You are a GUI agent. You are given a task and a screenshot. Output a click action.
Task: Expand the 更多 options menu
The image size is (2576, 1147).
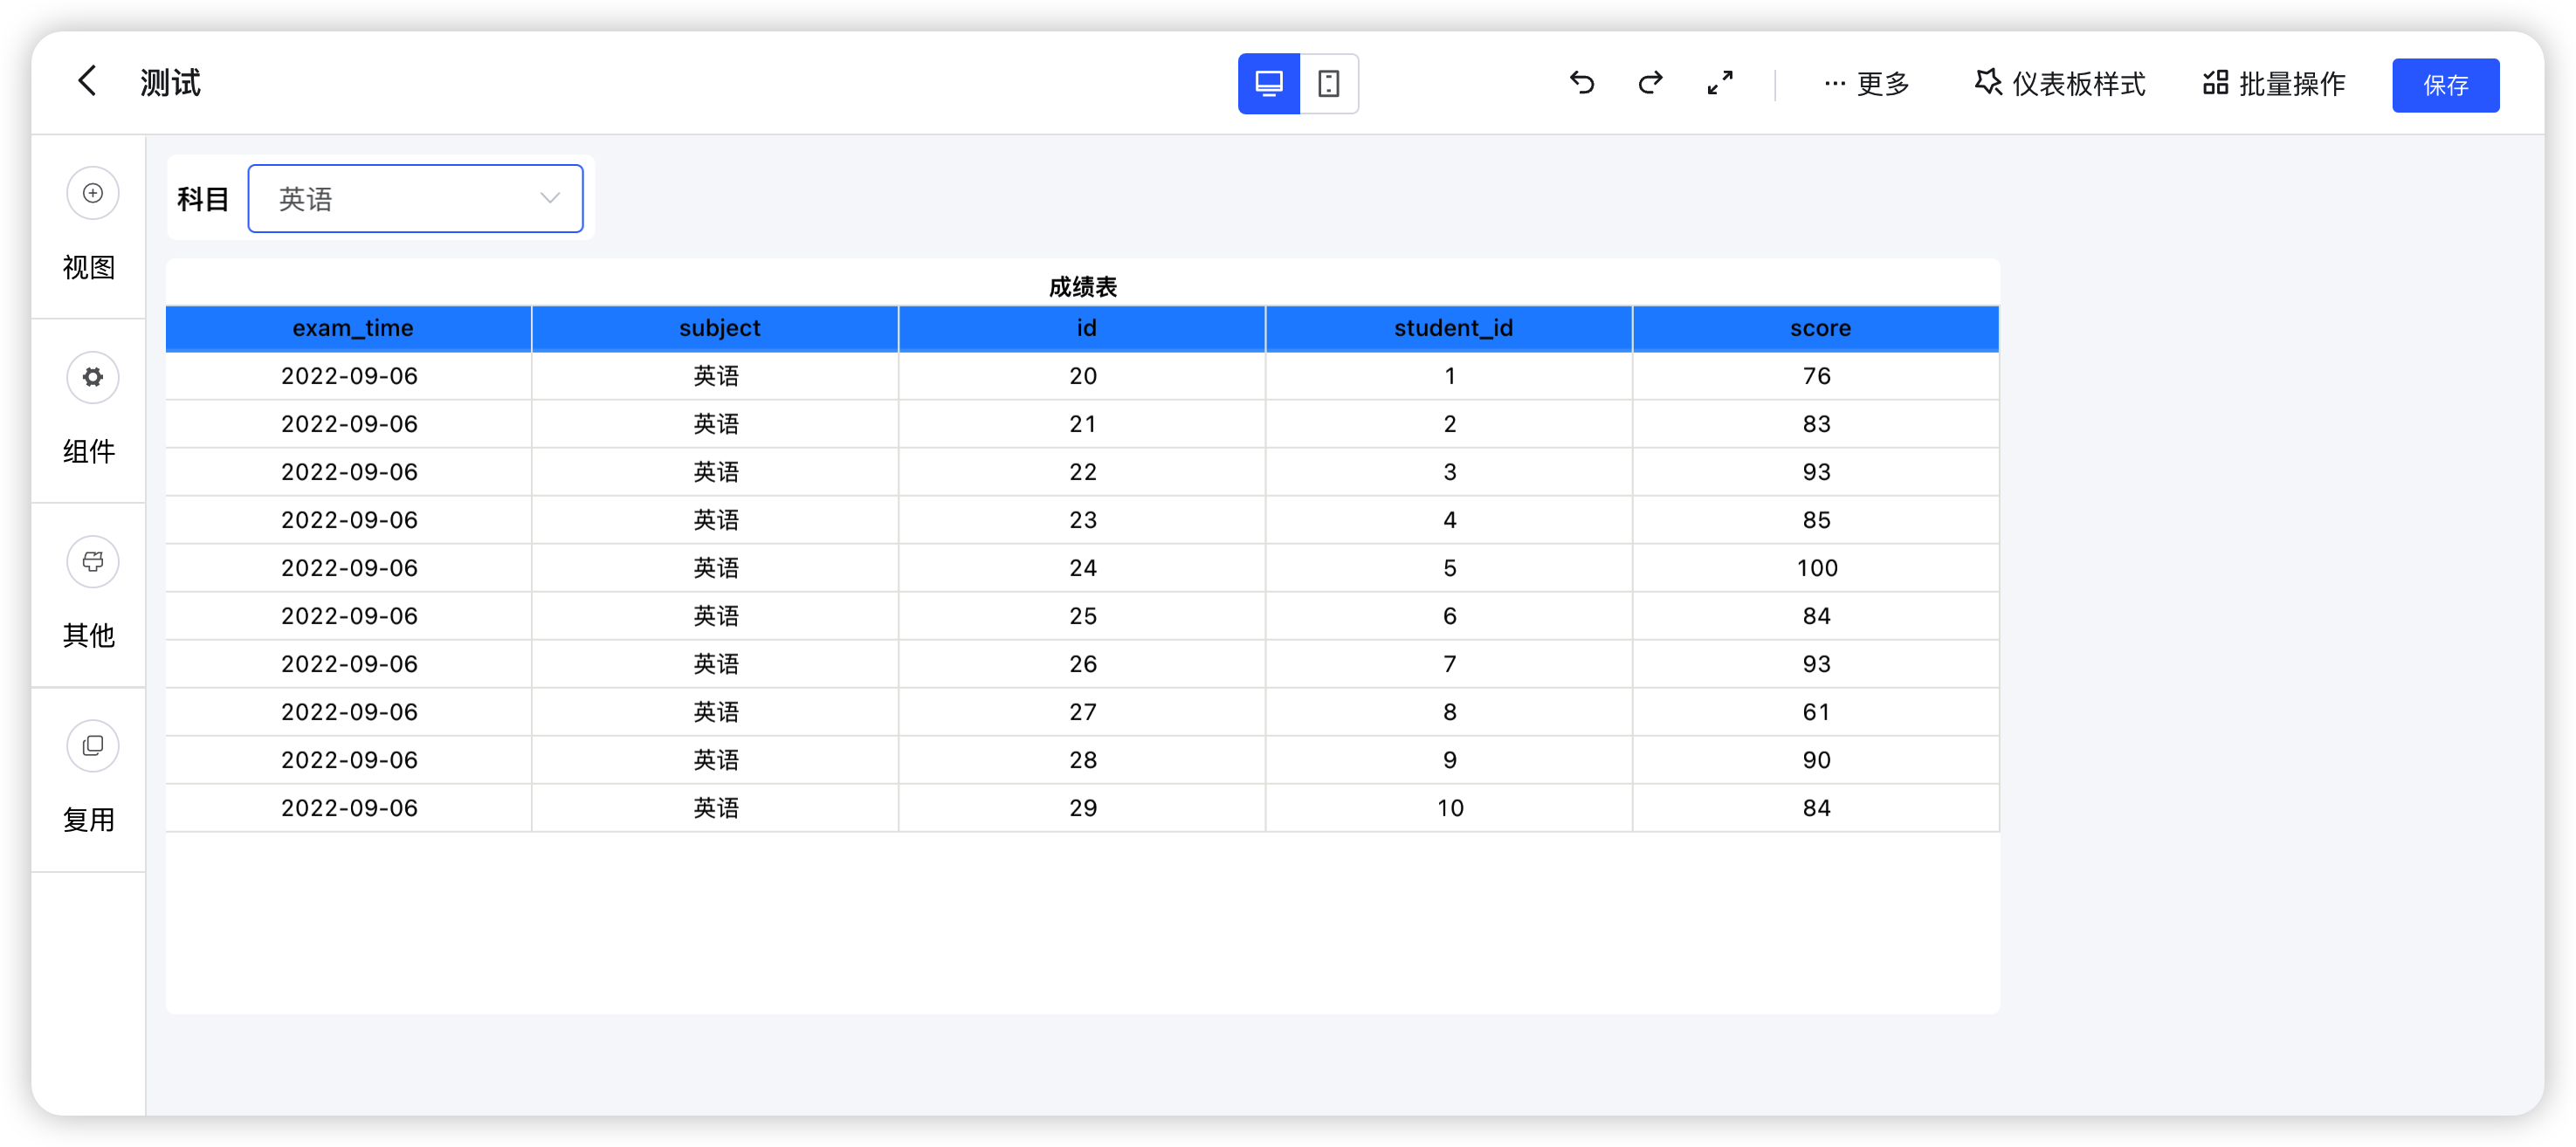click(1866, 84)
